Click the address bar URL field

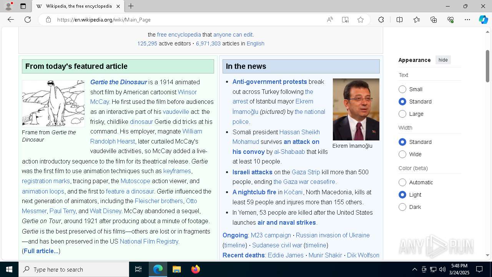pyautogui.click(x=188, y=20)
